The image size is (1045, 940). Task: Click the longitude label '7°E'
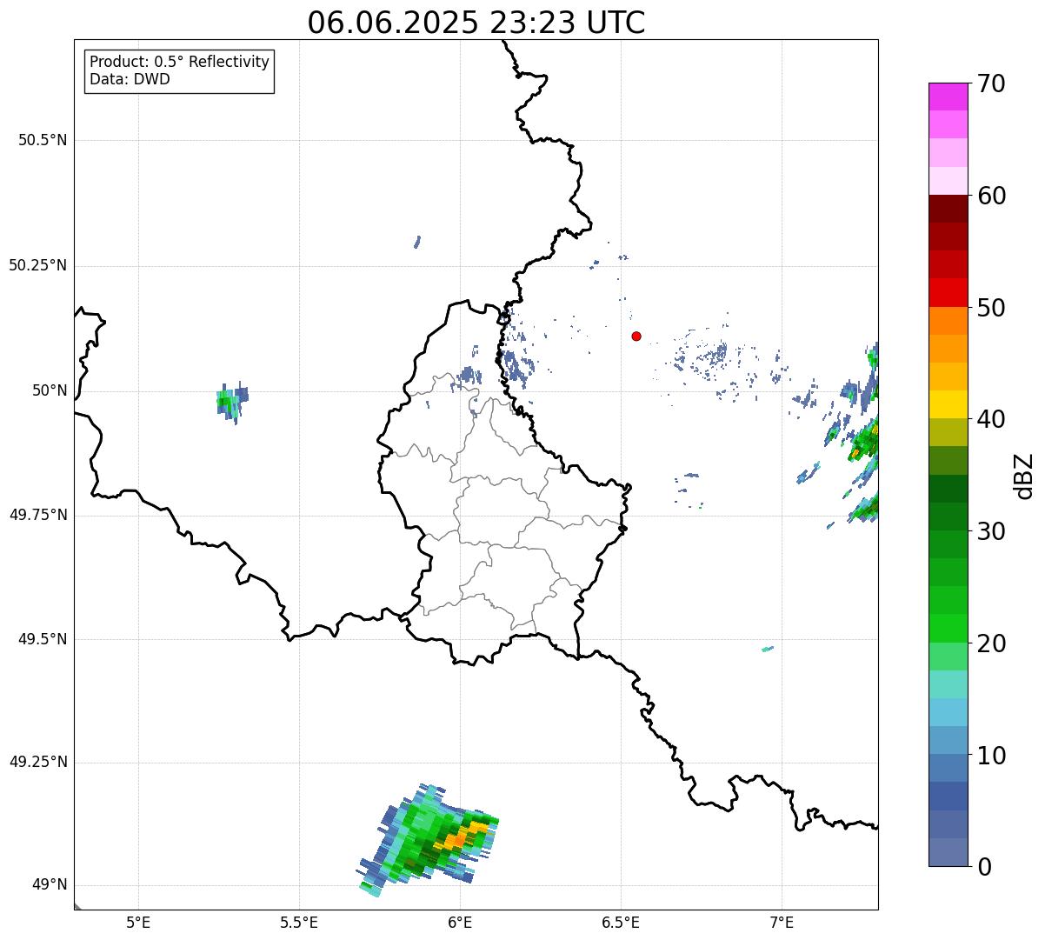tap(782, 923)
